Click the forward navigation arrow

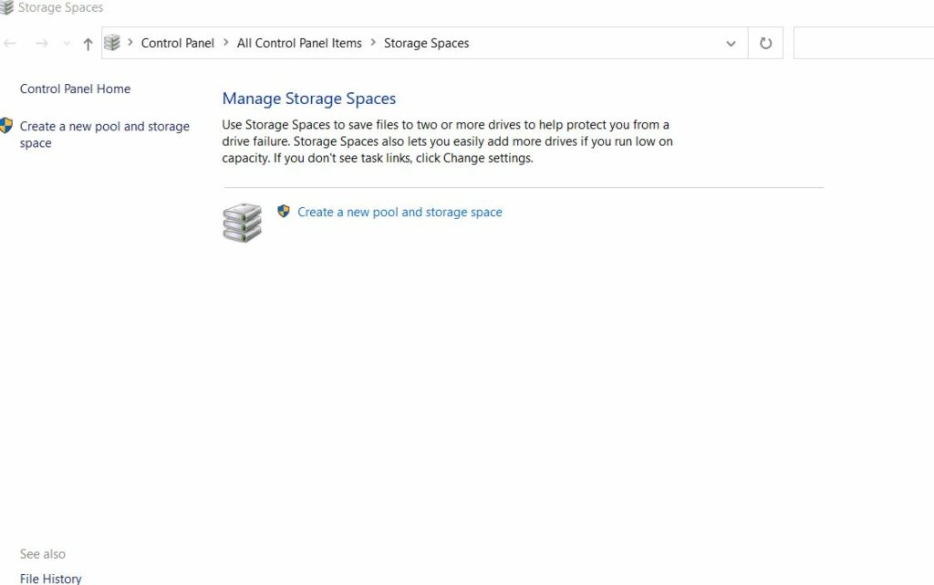(41, 42)
